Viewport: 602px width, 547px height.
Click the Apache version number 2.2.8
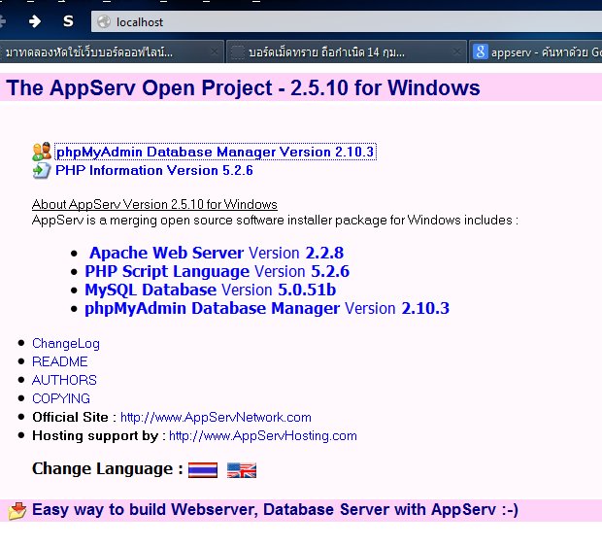(324, 253)
